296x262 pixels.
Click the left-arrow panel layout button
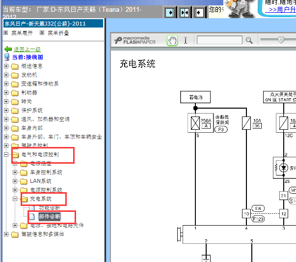tap(199, 13)
